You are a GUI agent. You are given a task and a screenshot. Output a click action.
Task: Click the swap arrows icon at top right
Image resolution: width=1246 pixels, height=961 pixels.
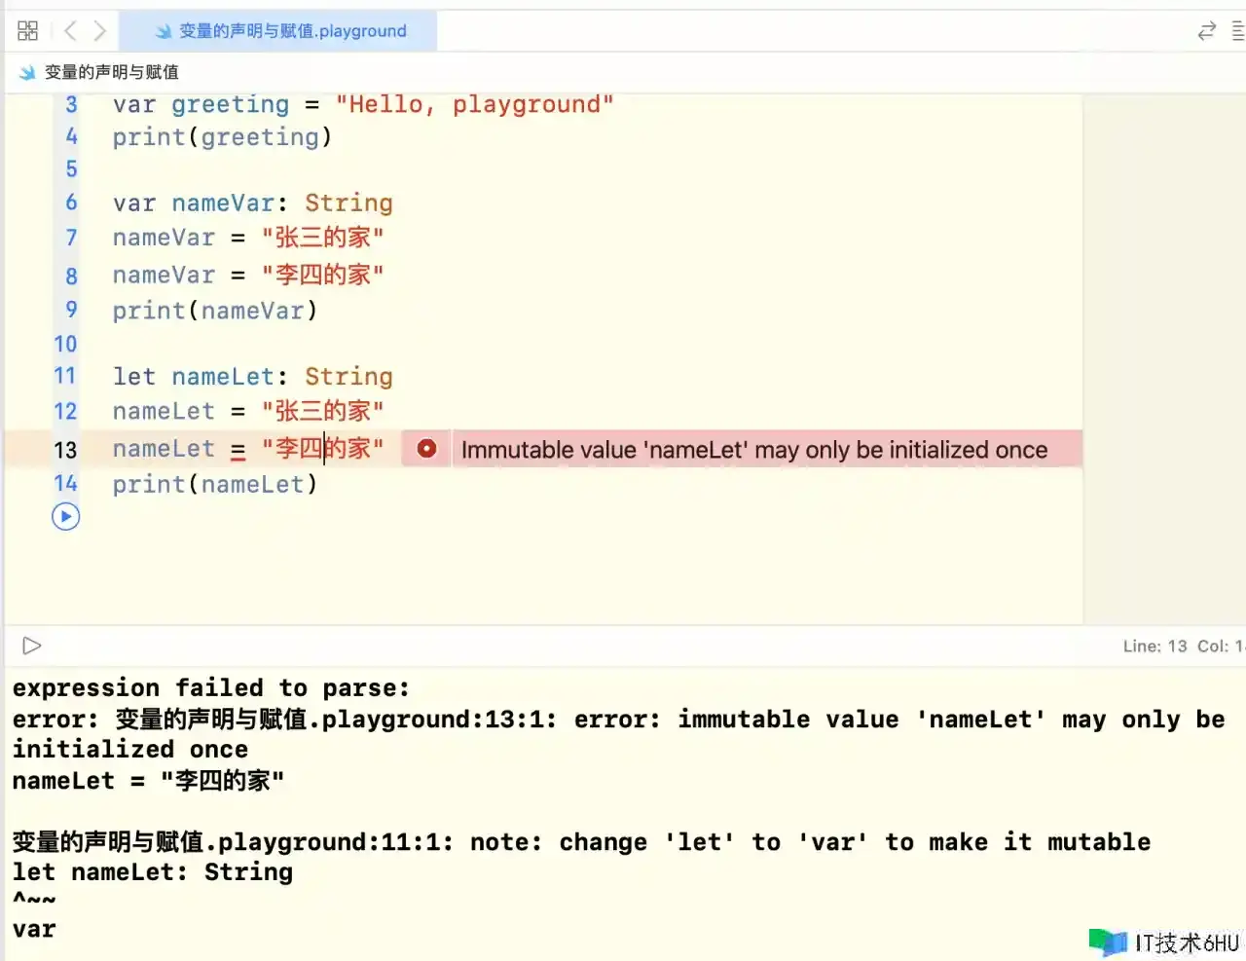[1206, 31]
